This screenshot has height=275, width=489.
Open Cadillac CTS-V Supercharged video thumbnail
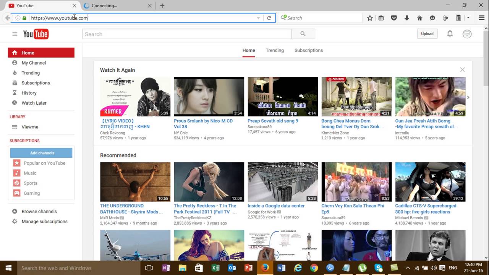pos(430,182)
